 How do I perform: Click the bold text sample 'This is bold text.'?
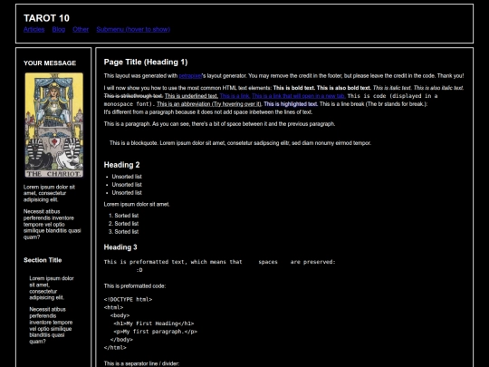[x=294, y=88]
